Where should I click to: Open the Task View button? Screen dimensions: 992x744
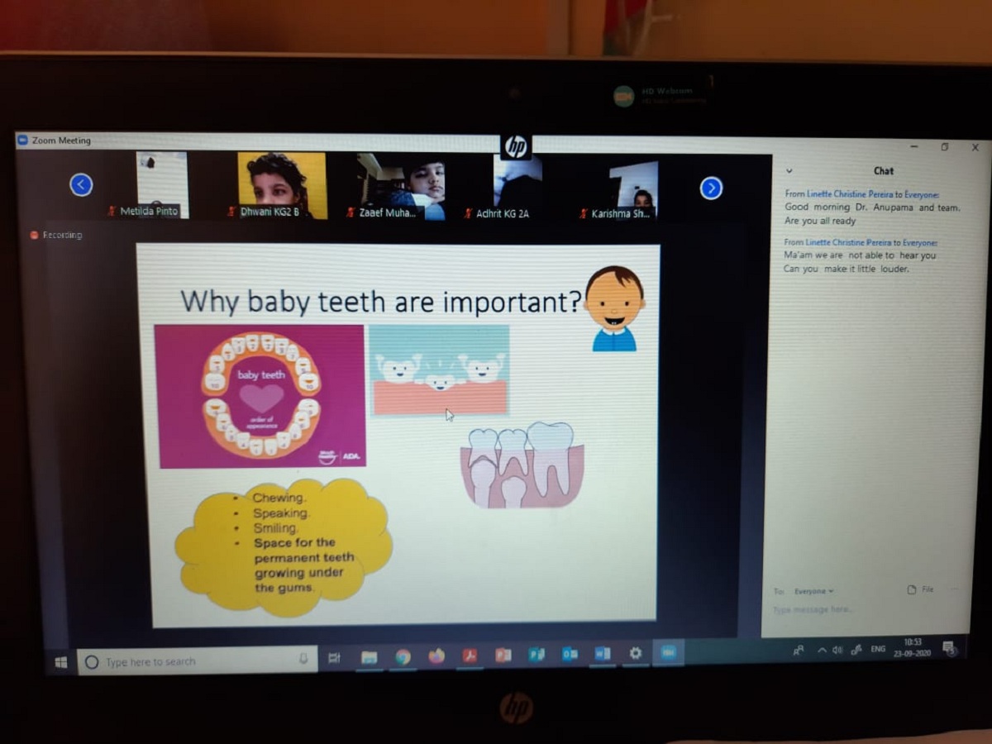335,659
